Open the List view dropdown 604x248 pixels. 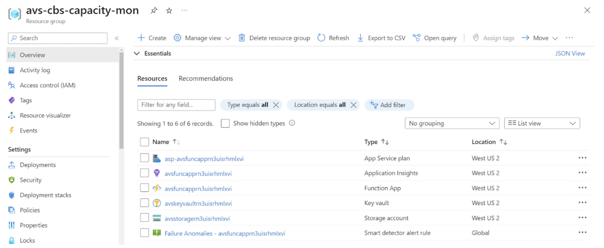(x=542, y=123)
